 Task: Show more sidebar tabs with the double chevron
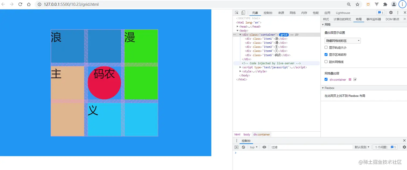pos(404,19)
